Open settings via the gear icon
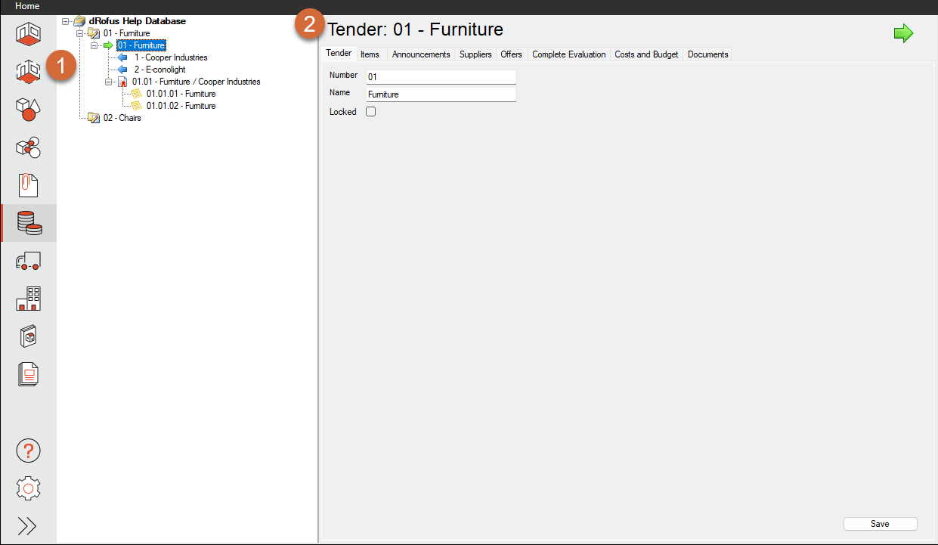This screenshot has width=938, height=545. coord(28,488)
